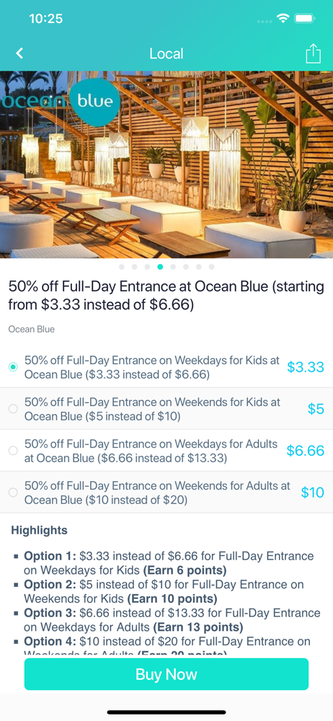Tap the Buy Now button

pyautogui.click(x=166, y=674)
